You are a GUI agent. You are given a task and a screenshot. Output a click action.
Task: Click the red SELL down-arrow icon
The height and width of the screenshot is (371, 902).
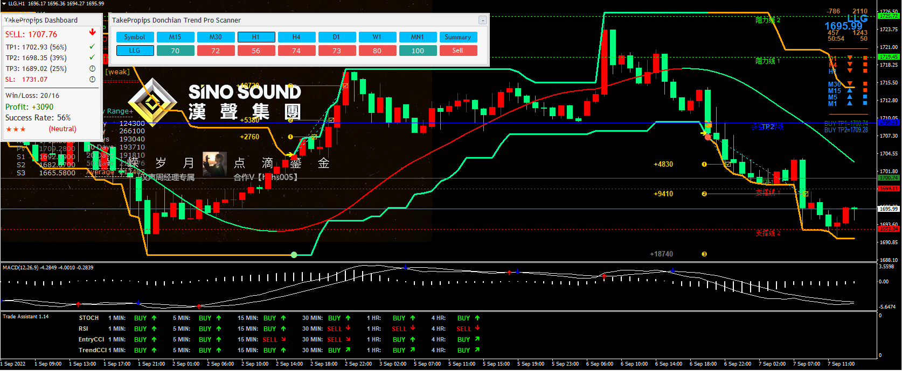[92, 32]
